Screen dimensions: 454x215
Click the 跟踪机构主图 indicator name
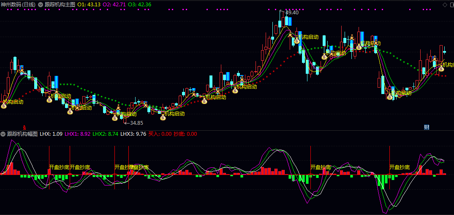point(60,4)
